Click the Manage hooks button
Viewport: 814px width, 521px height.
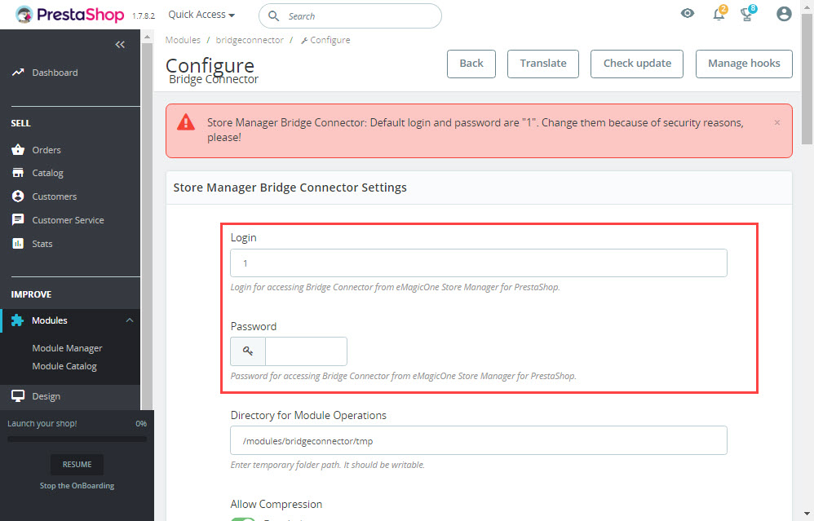pos(744,64)
